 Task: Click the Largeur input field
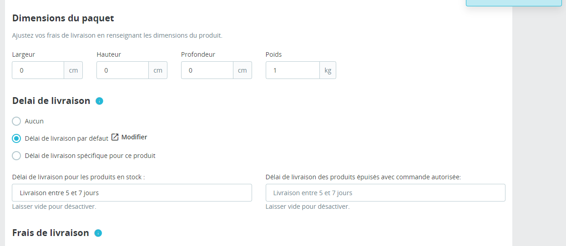point(38,70)
